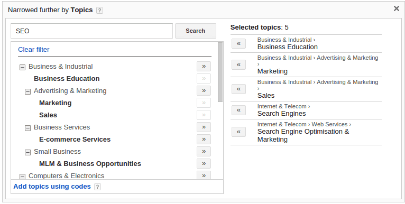405x204 pixels.
Task: Remove Search Engine Optimisation & Marketing topic
Action: point(238,132)
